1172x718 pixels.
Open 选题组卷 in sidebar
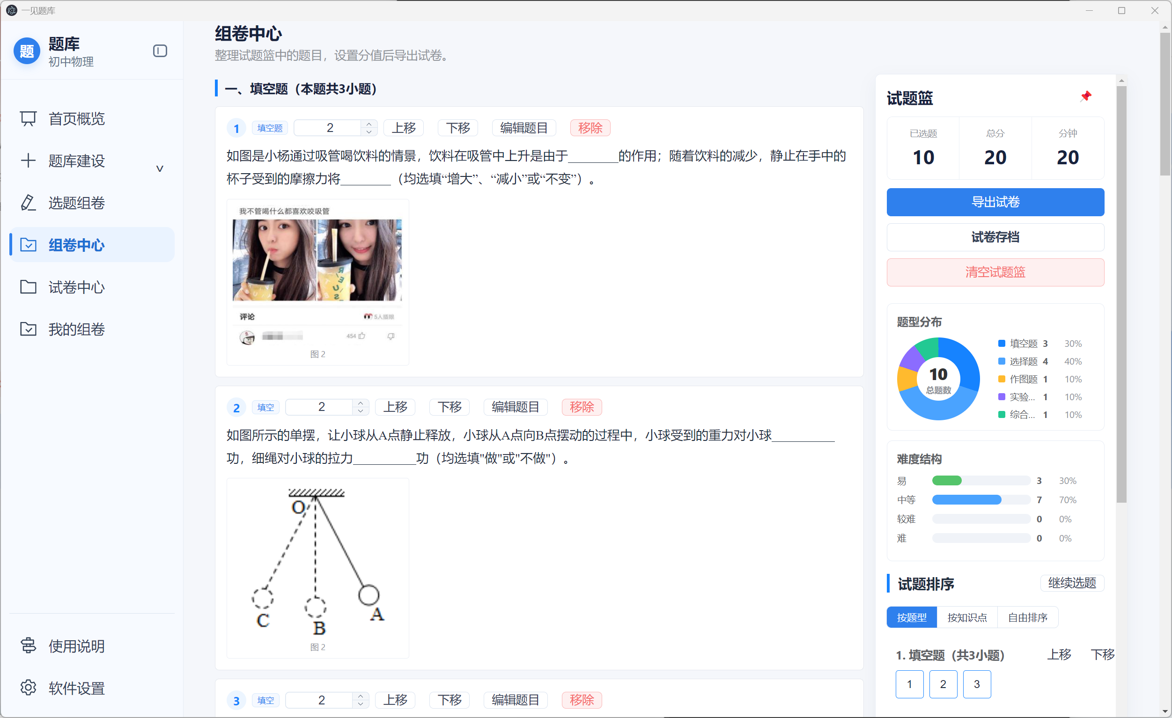pos(92,203)
